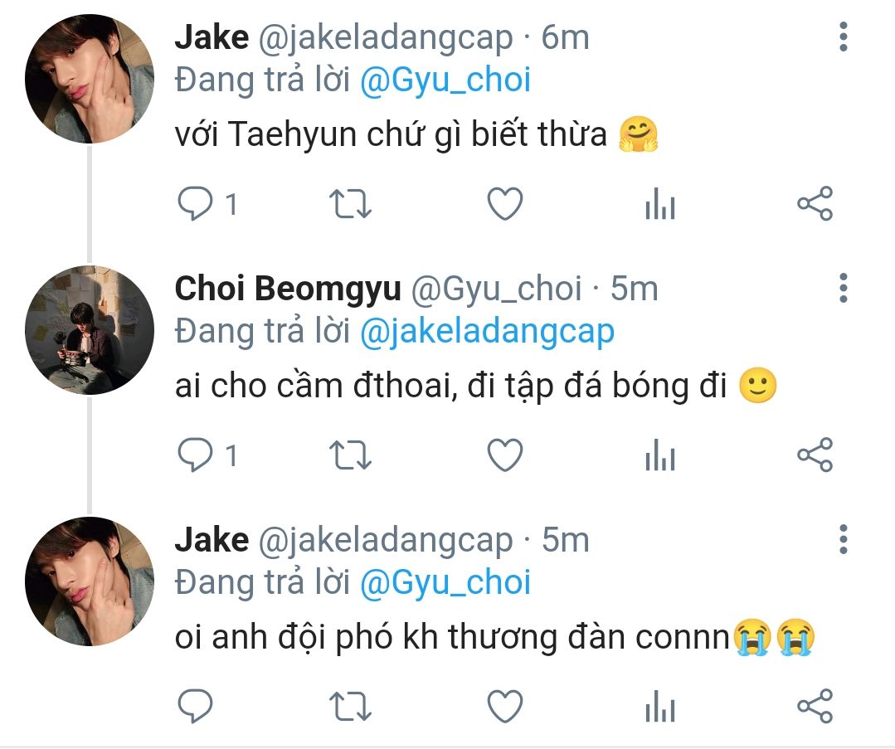The image size is (895, 749).
Task: Reply to Choi Beomgyu's tweet
Action: 197,455
